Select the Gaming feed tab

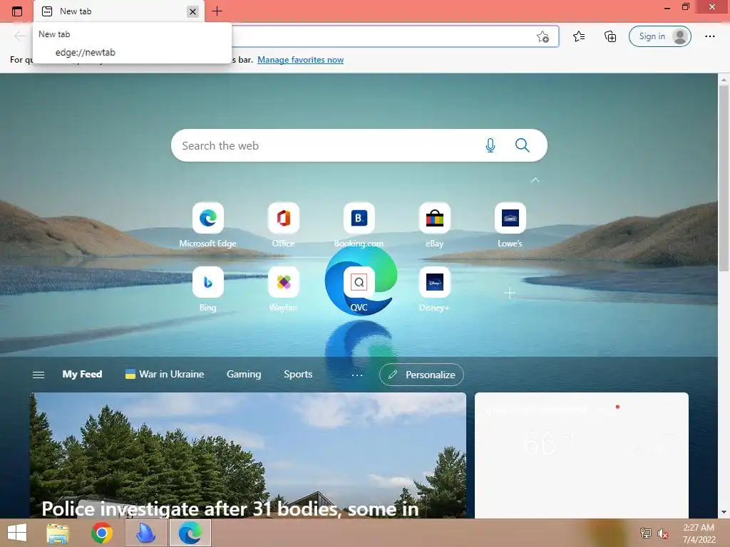[244, 375]
